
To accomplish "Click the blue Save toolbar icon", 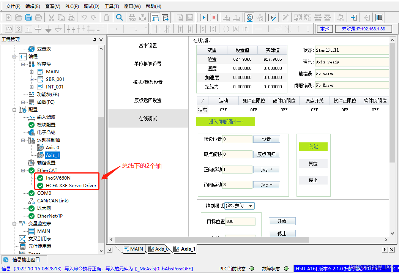I will click(29, 17).
